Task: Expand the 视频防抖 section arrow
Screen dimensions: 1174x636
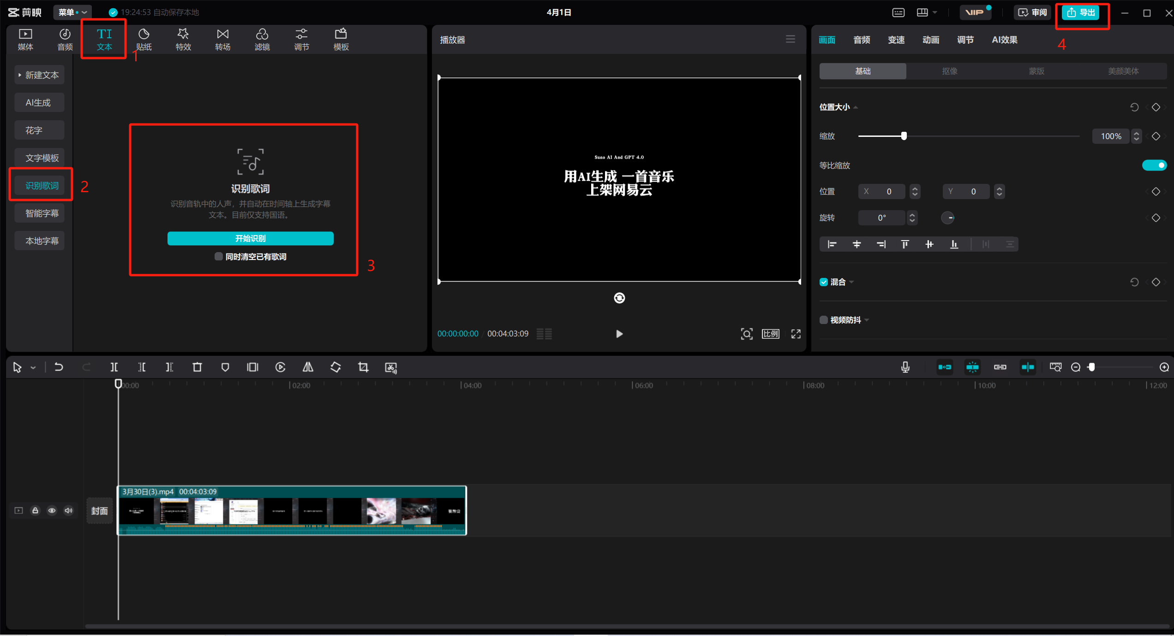Action: tap(867, 320)
